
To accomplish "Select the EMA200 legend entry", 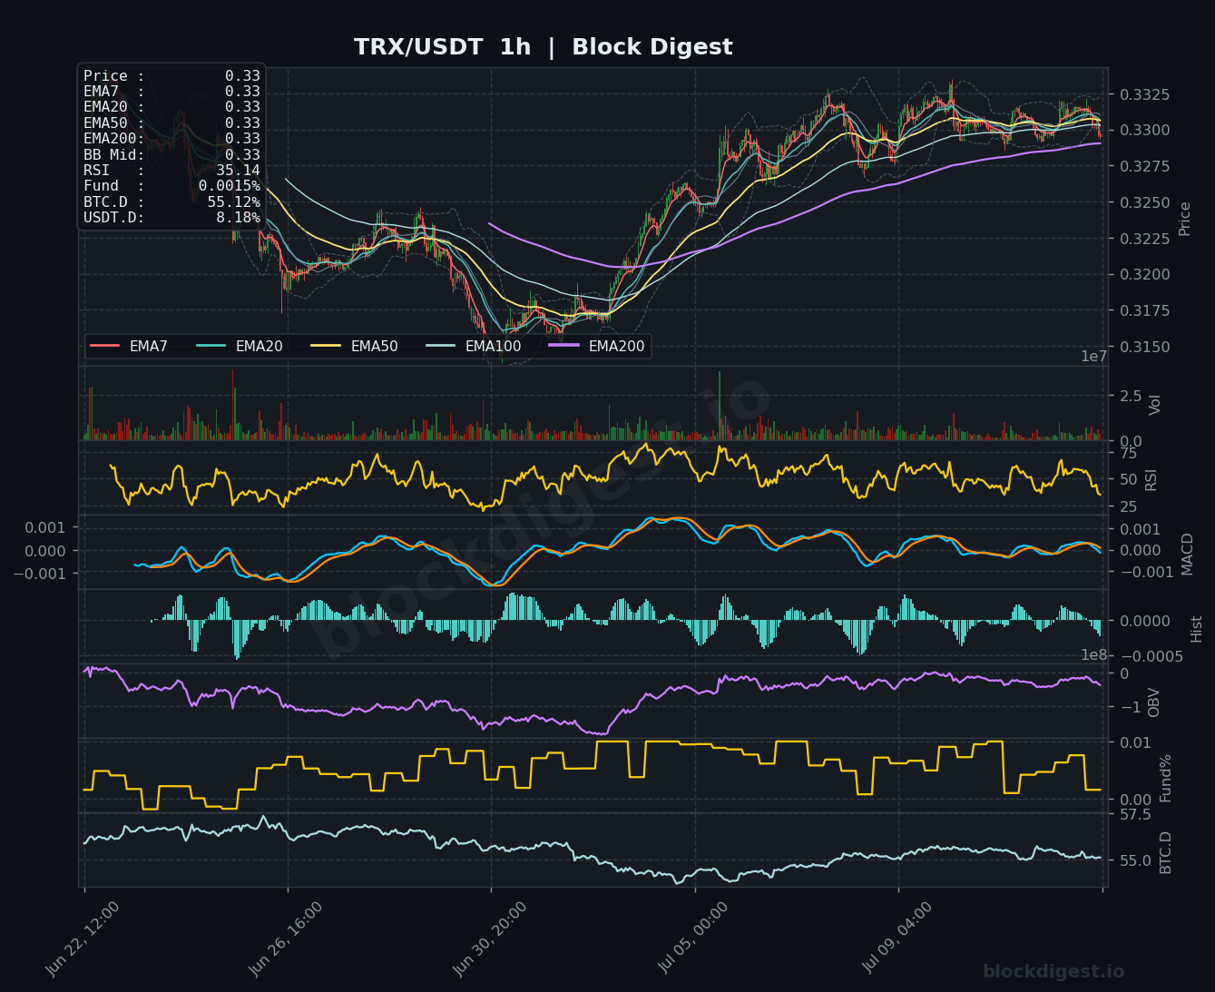I will 597,346.
